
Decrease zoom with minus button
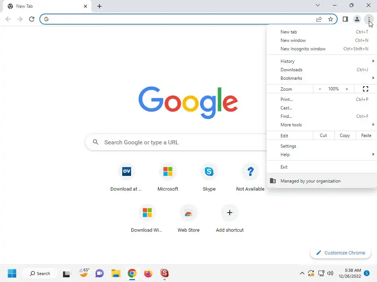(320, 89)
